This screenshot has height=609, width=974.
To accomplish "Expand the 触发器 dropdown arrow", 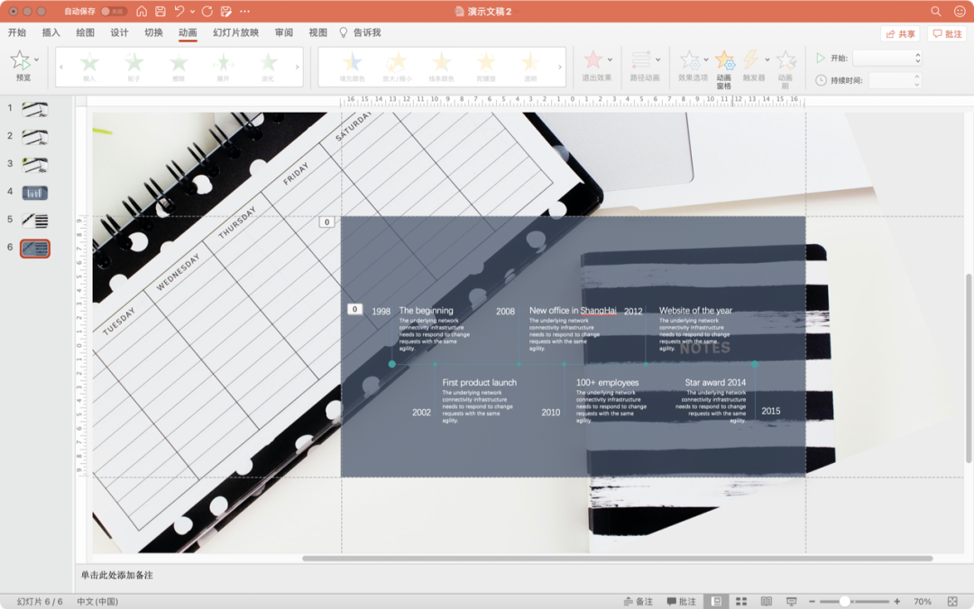I will tap(767, 59).
